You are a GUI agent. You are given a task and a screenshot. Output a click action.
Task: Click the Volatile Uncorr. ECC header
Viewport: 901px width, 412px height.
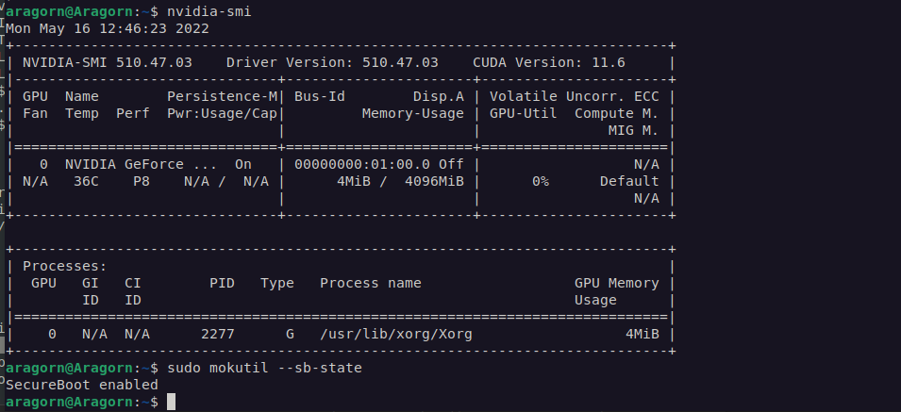(574, 96)
